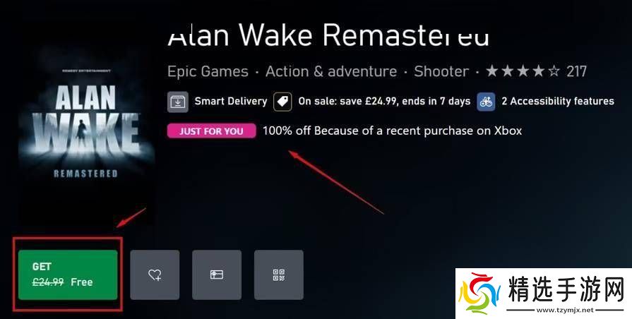The image size is (632, 319).
Task: Click the Alan Wake Remastered title
Action: (x=328, y=35)
